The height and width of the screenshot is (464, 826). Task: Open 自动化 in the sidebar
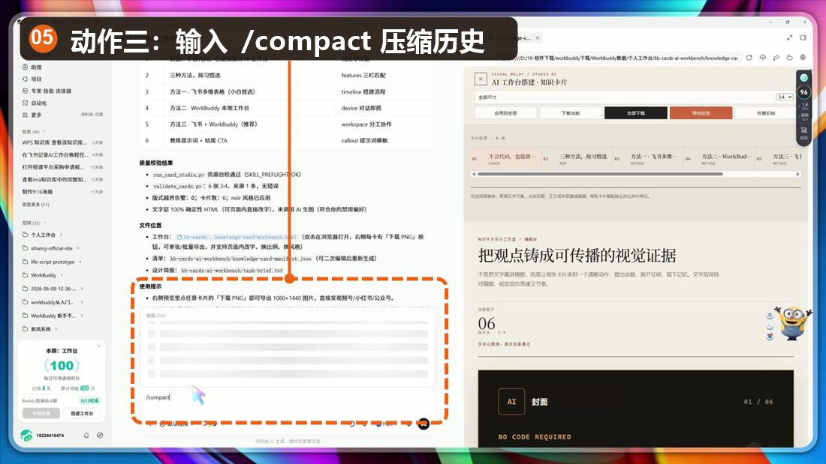coord(35,103)
